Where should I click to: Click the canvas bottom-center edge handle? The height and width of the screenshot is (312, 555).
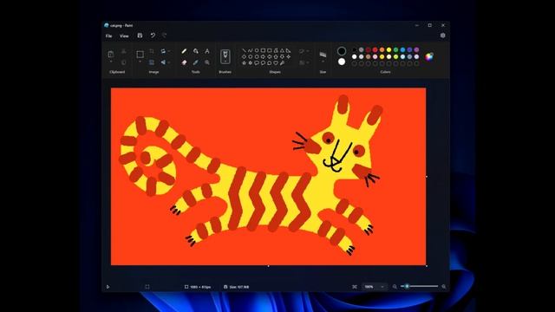tap(268, 266)
